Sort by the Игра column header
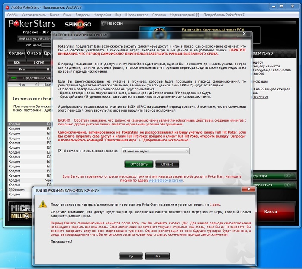 point(23,85)
